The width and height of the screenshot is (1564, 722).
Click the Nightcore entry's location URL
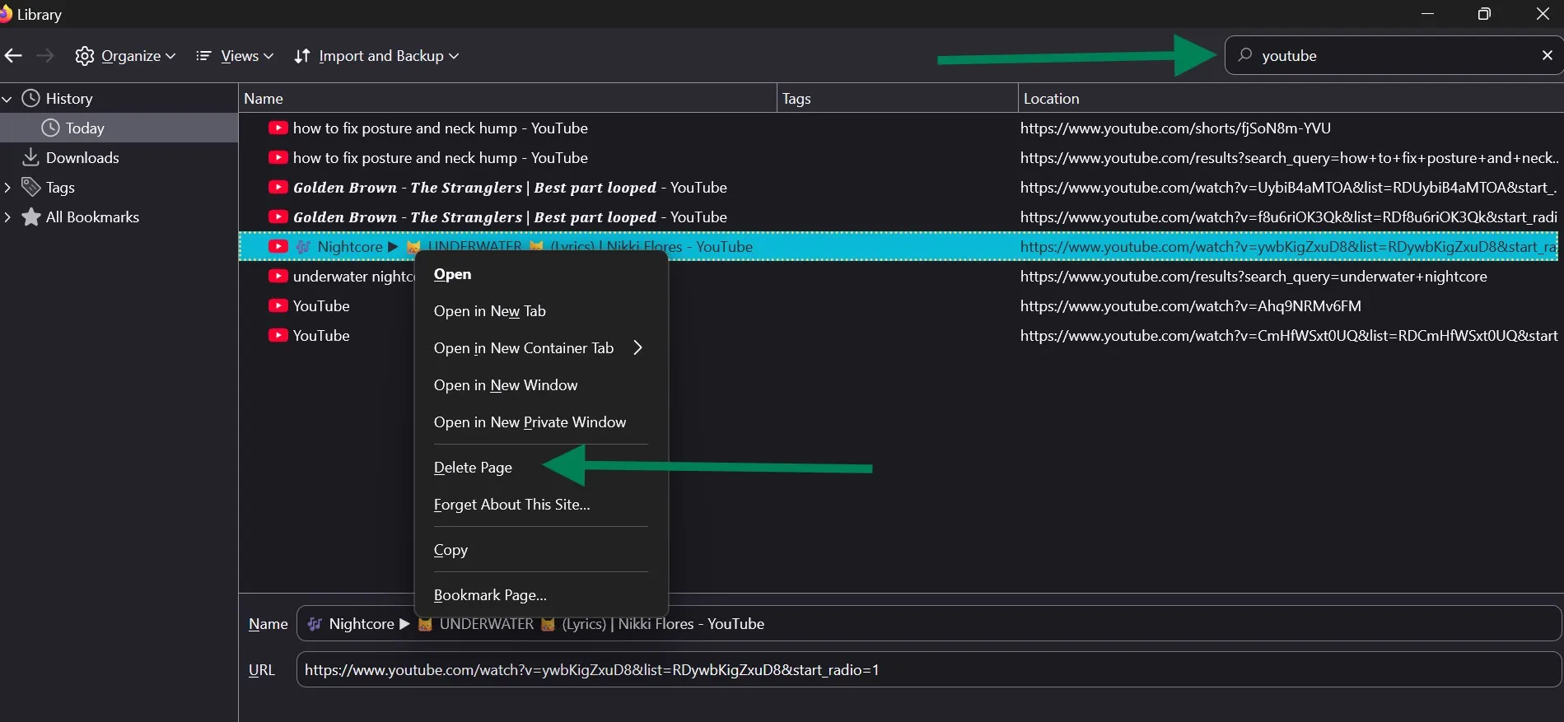click(x=1289, y=246)
